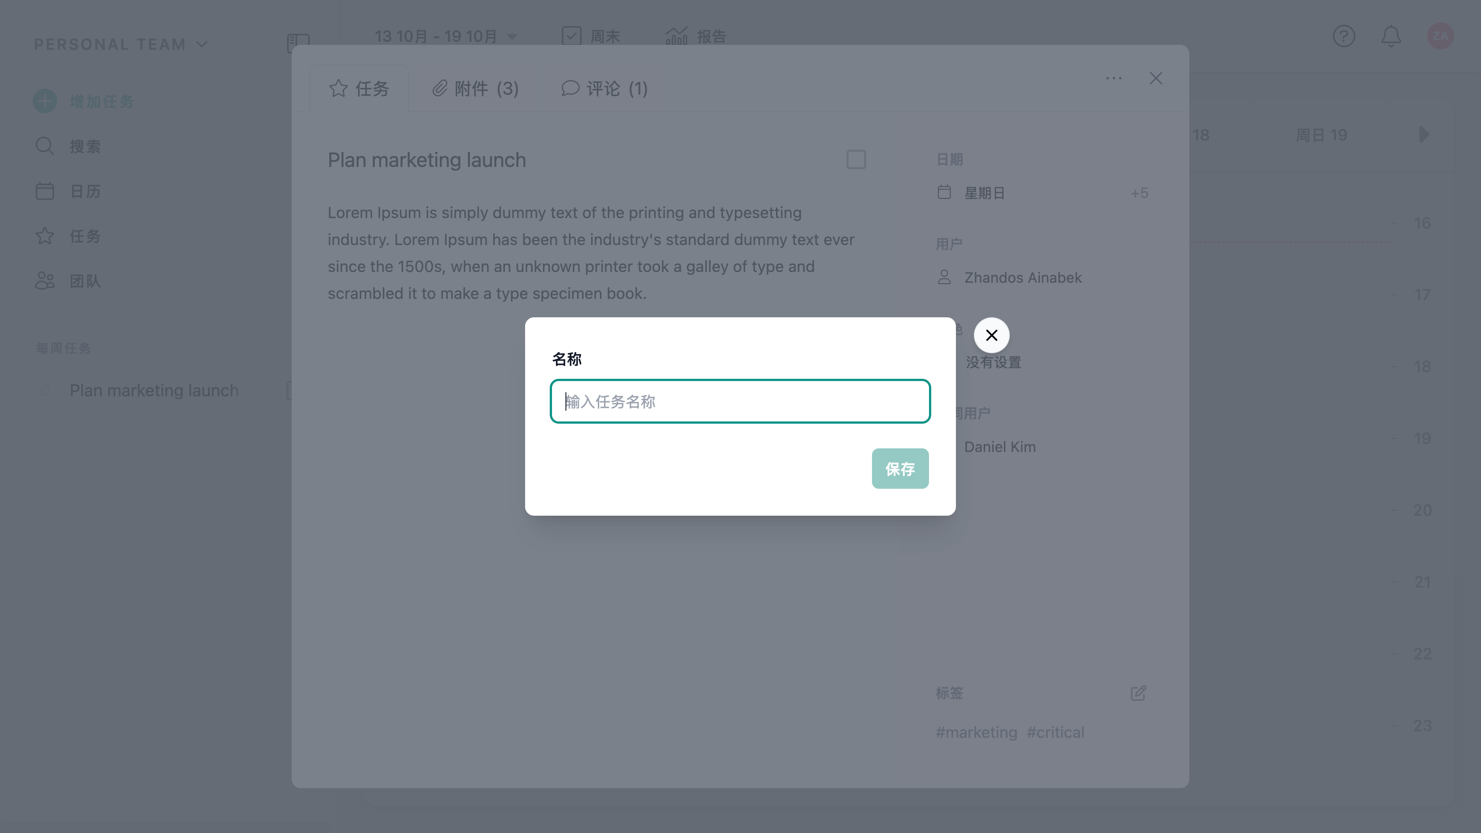Switch to the attachments tab
Image resolution: width=1481 pixels, height=833 pixels.
click(x=475, y=88)
